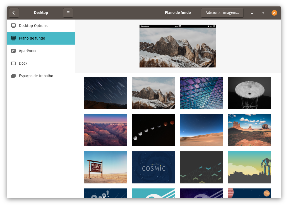Switch to the Aparência section
288x206 pixels.
click(x=27, y=51)
